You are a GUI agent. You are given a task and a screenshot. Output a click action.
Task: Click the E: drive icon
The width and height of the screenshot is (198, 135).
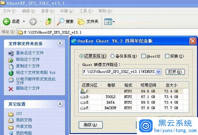pos(83,103)
